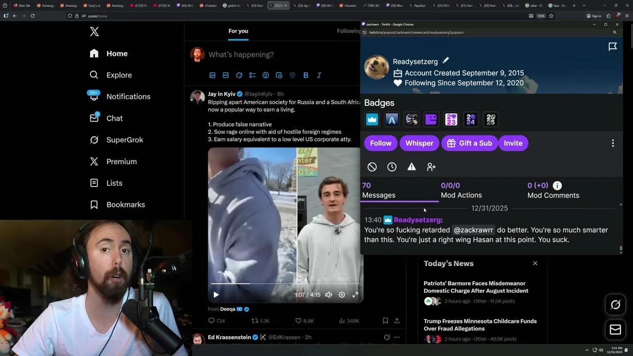Open Chat in the X sidebar

(x=106, y=118)
